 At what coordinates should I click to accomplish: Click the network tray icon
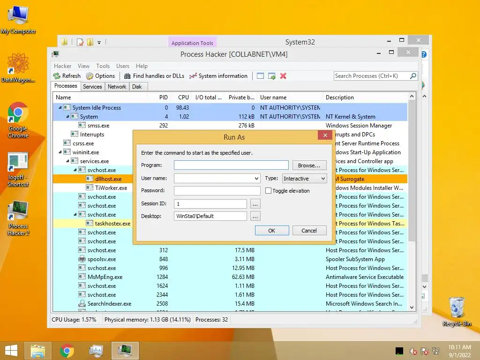tap(436, 351)
